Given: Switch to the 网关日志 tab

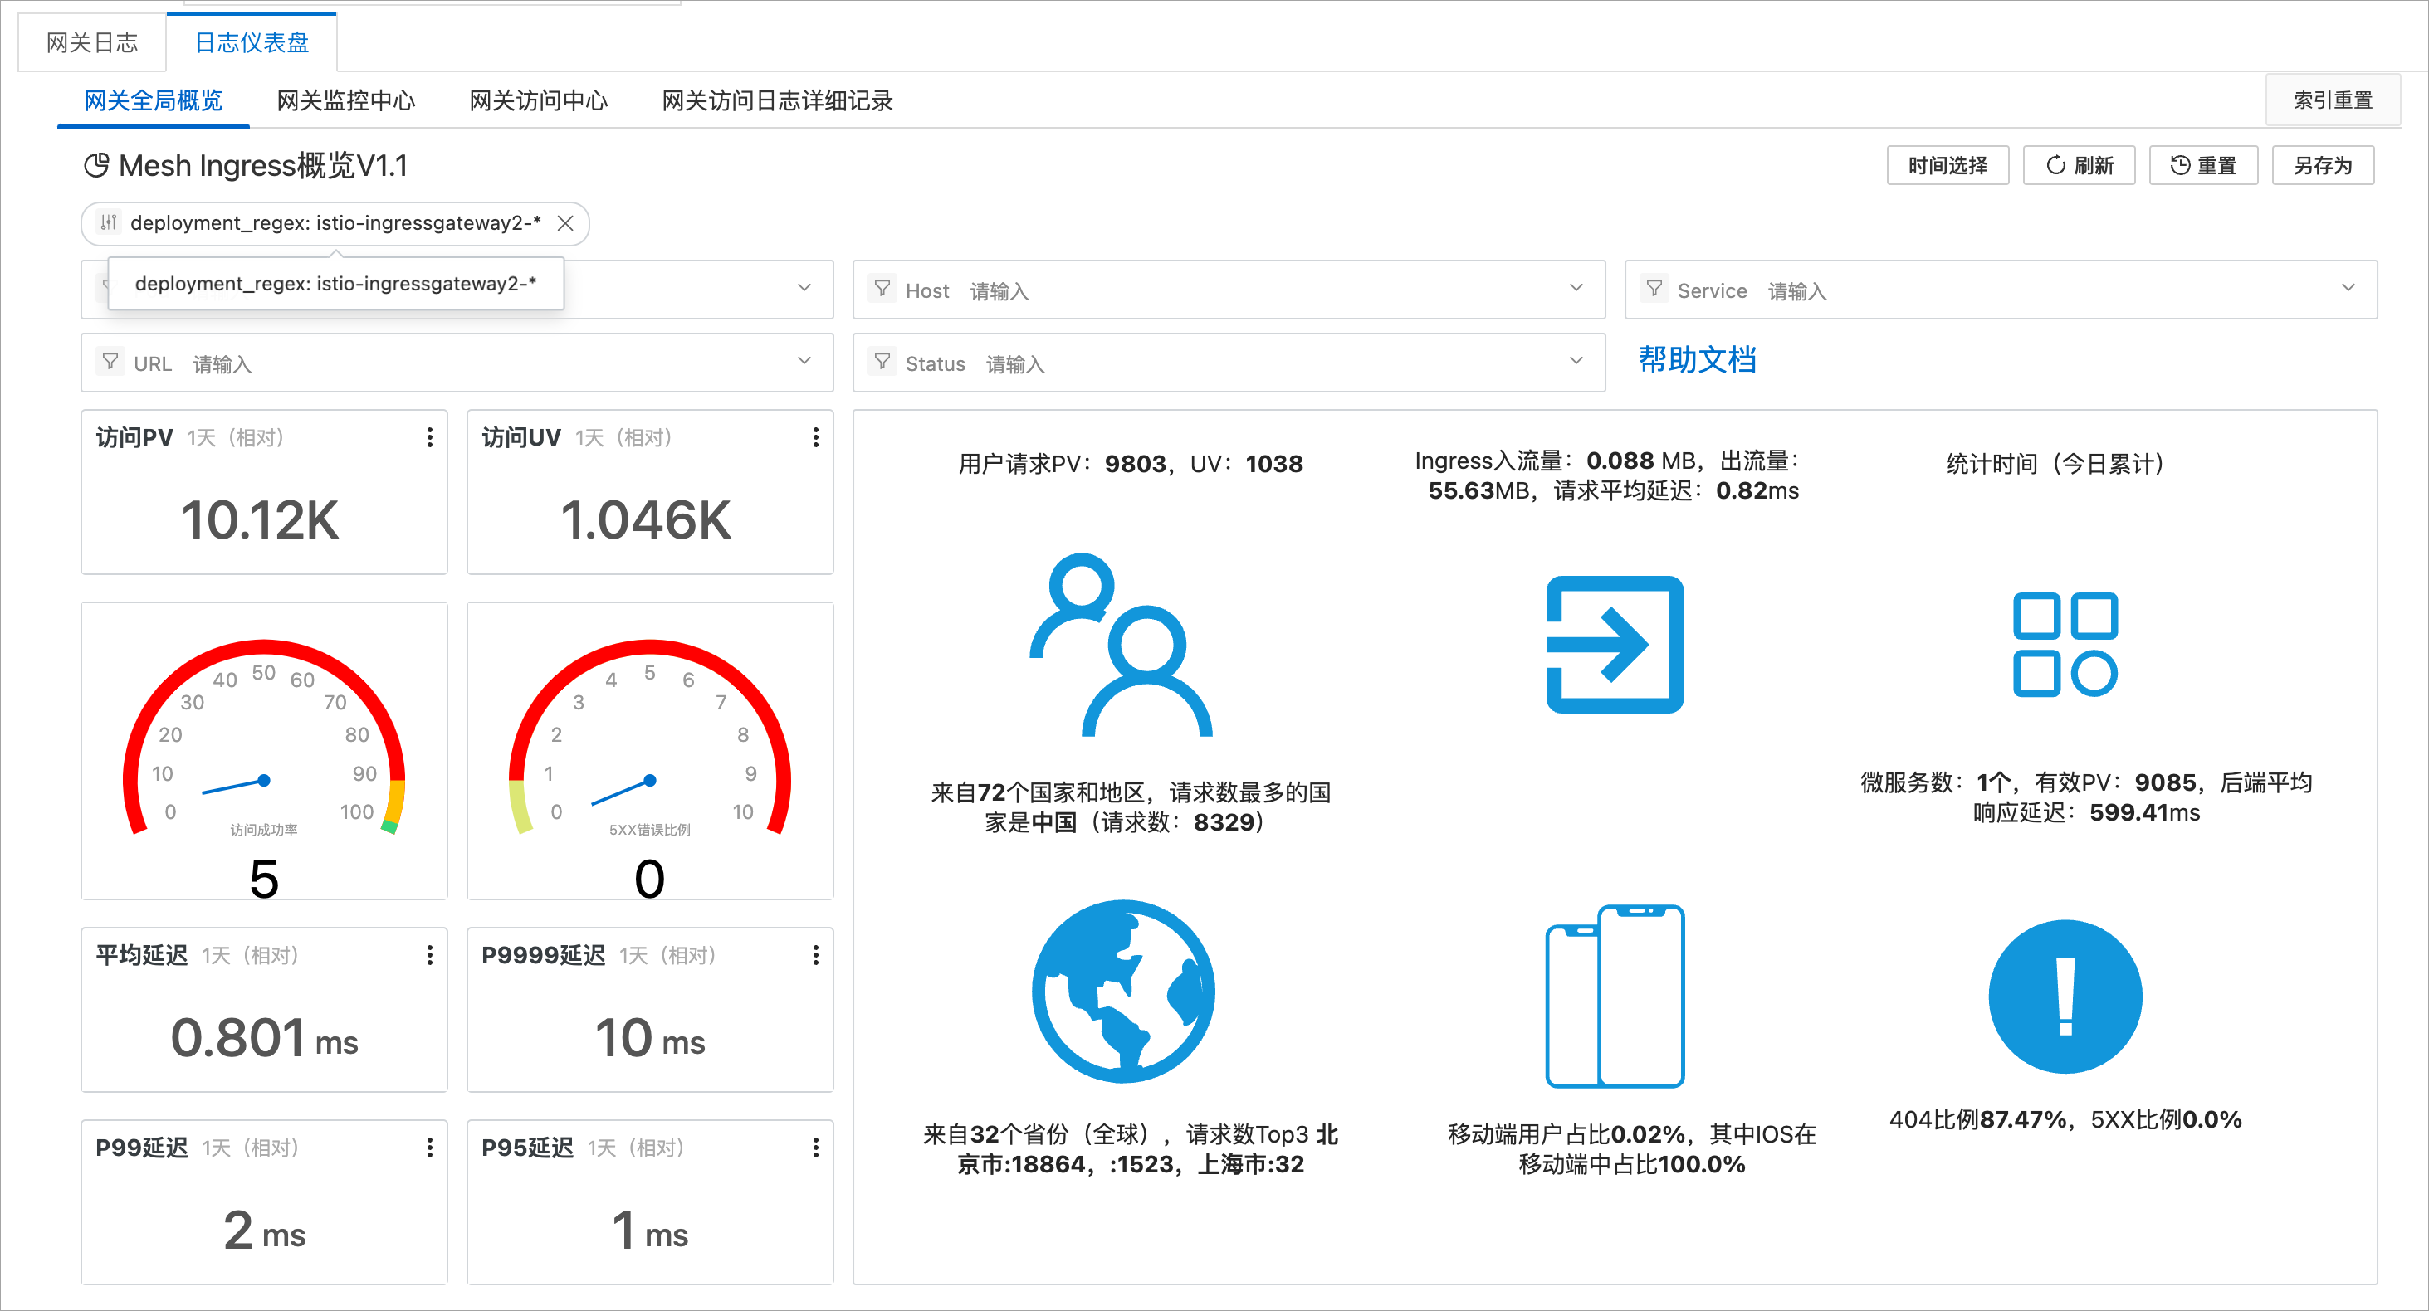Looking at the screenshot, I should click(x=92, y=43).
